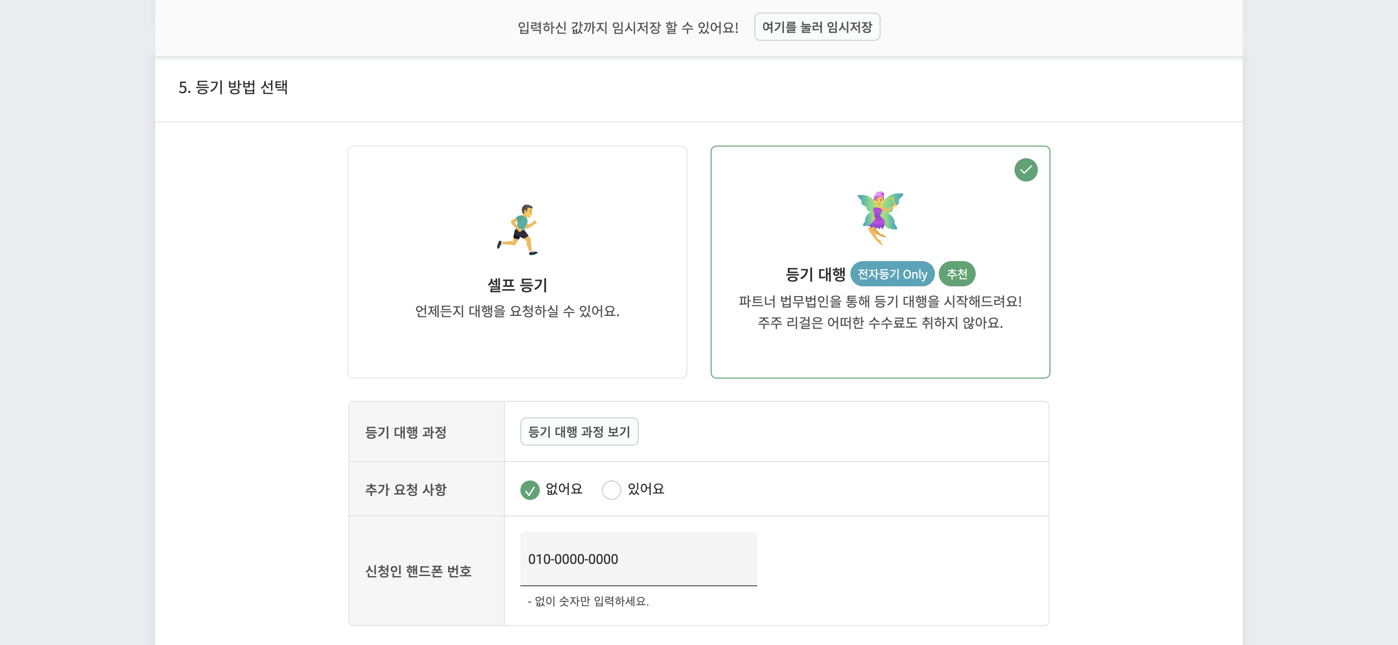Click the 셀프 등기 title text
The width and height of the screenshot is (1398, 645).
pyautogui.click(x=517, y=285)
